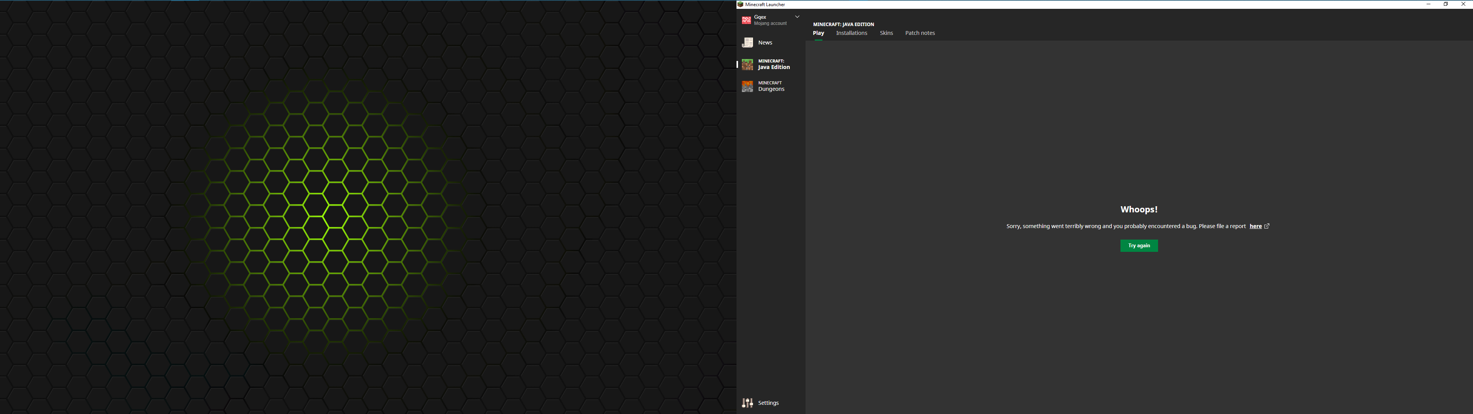1473x414 pixels.
Task: Open the Installations tab
Action: [852, 33]
